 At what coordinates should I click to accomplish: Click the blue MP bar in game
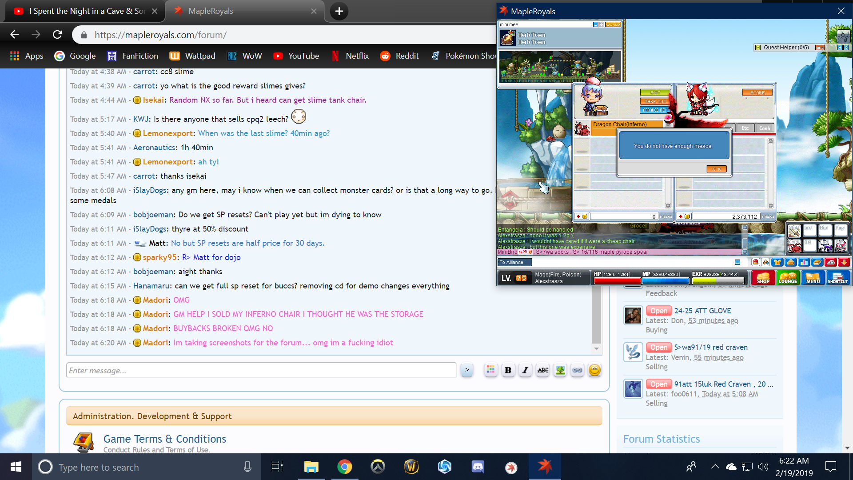666,281
